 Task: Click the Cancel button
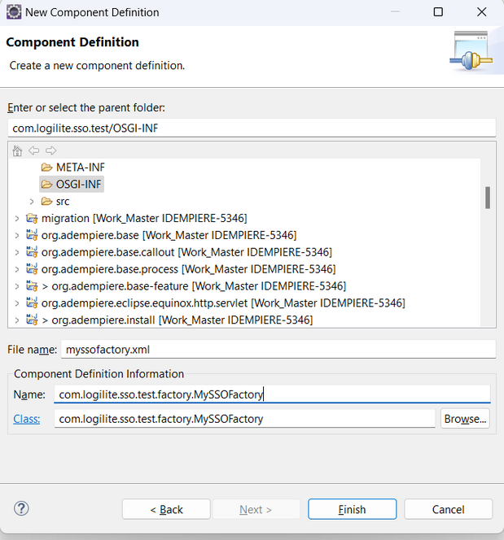click(448, 509)
